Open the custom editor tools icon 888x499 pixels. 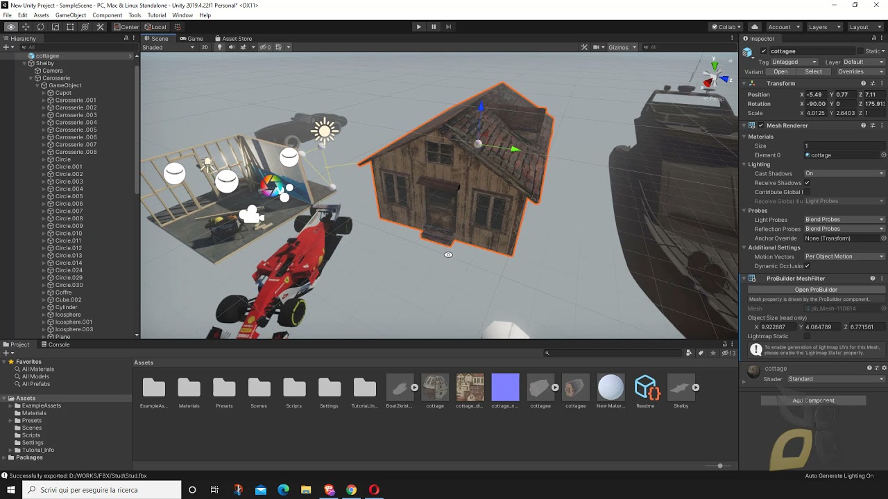[x=100, y=27]
